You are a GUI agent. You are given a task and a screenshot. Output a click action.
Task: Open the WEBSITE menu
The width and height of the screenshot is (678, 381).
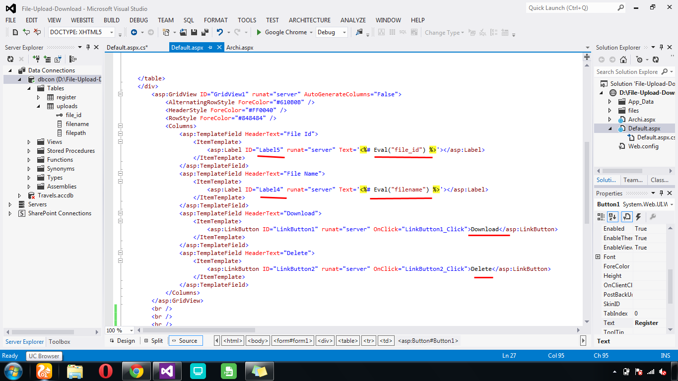click(x=82, y=20)
